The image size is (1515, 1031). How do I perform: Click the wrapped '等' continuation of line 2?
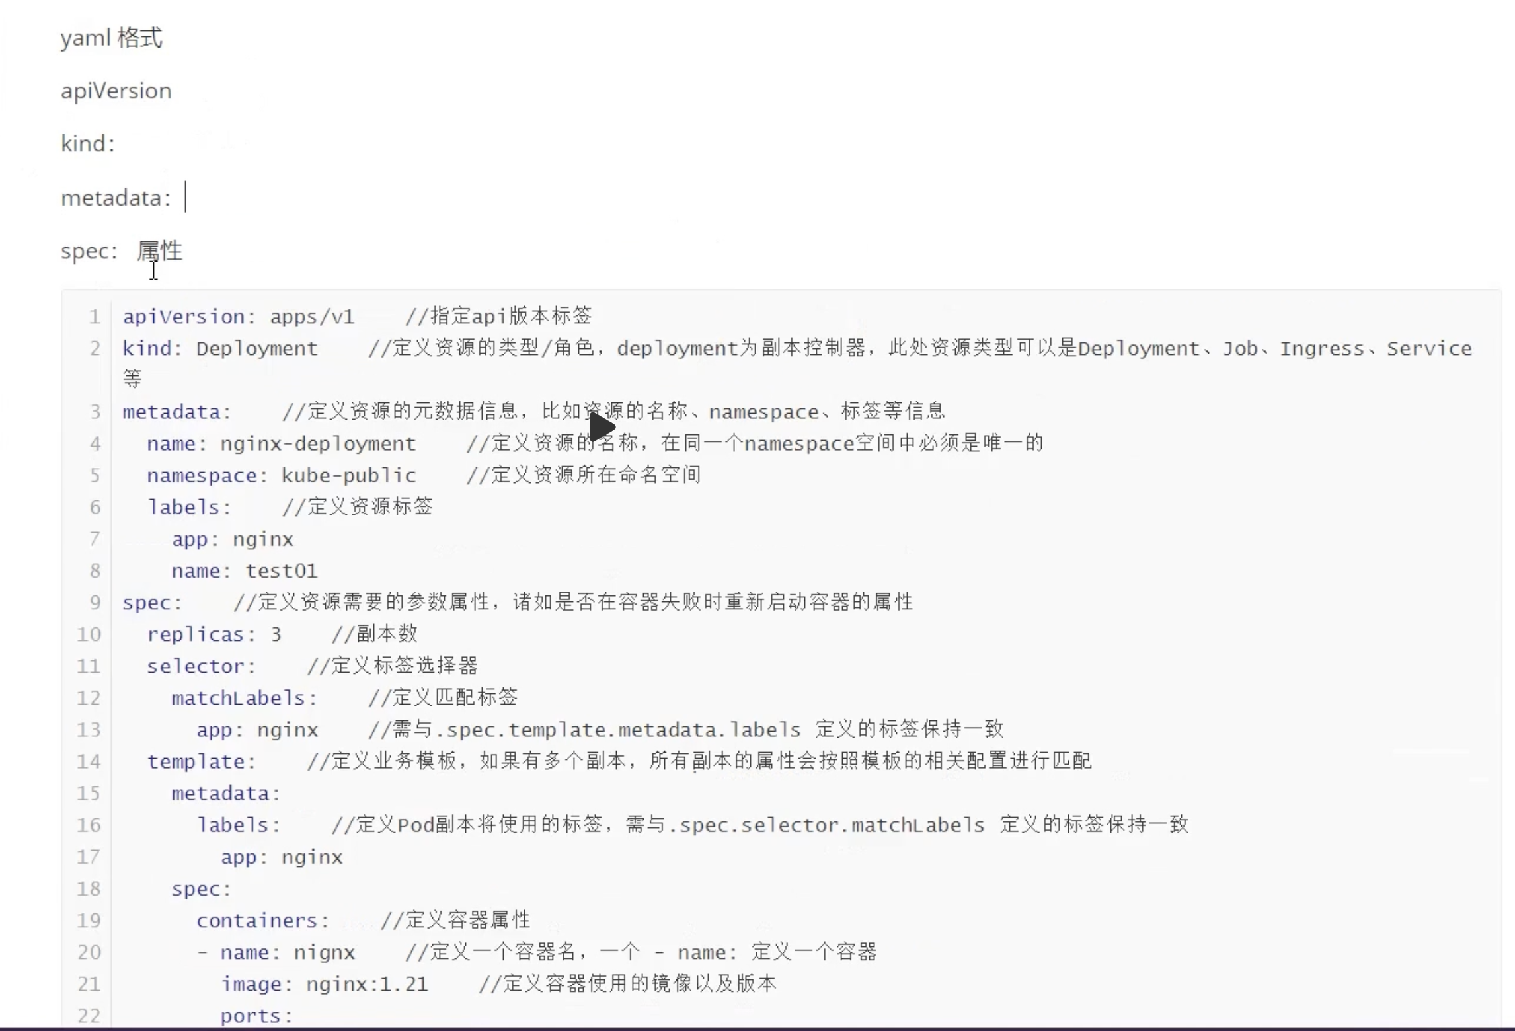[x=132, y=379]
